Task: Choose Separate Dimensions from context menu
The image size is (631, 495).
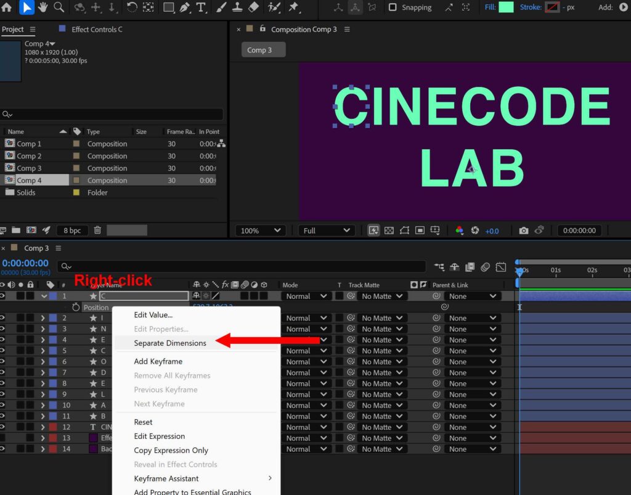Action: pos(170,343)
